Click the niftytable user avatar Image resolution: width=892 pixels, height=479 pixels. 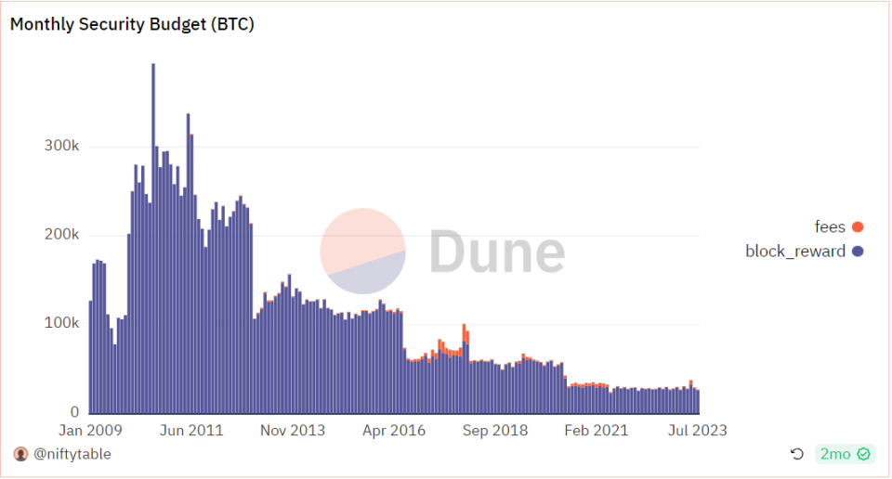tap(20, 454)
